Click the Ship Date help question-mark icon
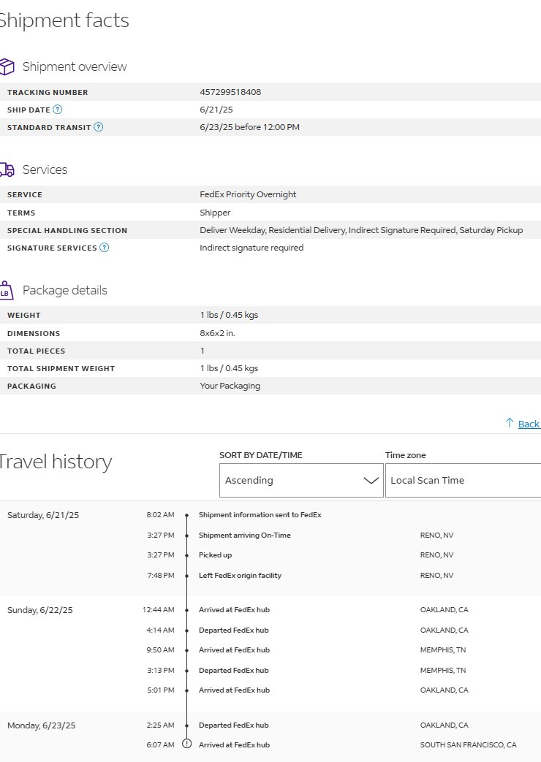The width and height of the screenshot is (541, 762). coord(58,110)
